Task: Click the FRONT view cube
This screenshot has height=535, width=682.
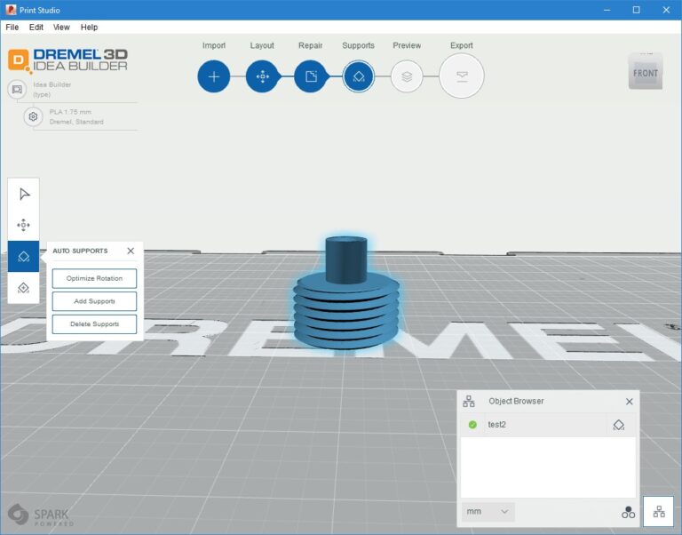Action: click(646, 72)
